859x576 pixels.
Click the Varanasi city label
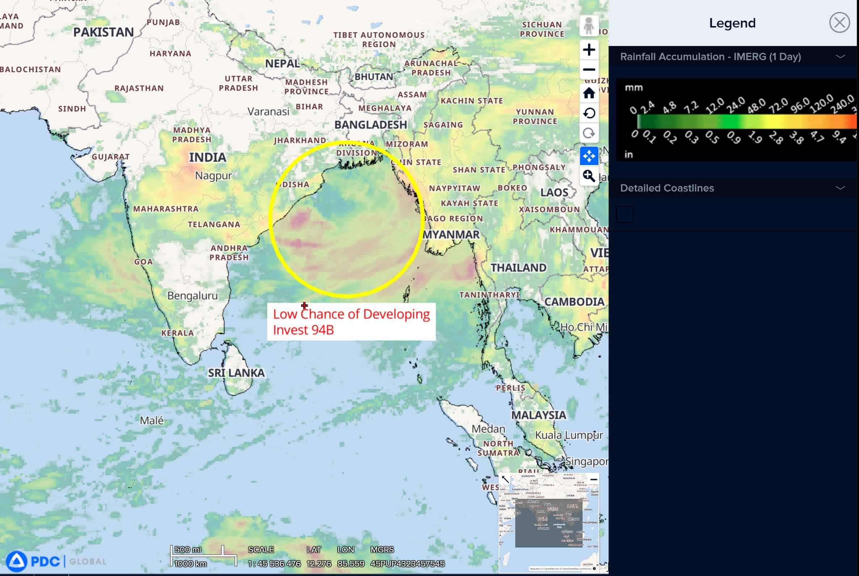coord(268,111)
